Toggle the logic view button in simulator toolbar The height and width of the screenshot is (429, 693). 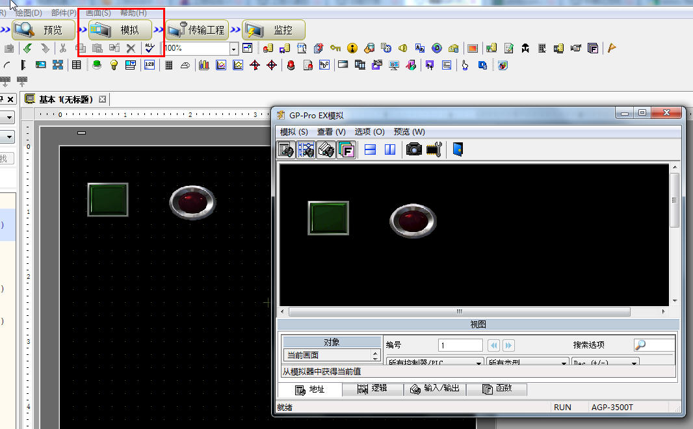[306, 149]
